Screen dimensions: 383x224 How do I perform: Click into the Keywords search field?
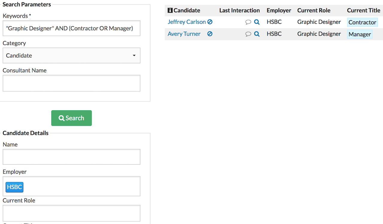[x=71, y=28]
